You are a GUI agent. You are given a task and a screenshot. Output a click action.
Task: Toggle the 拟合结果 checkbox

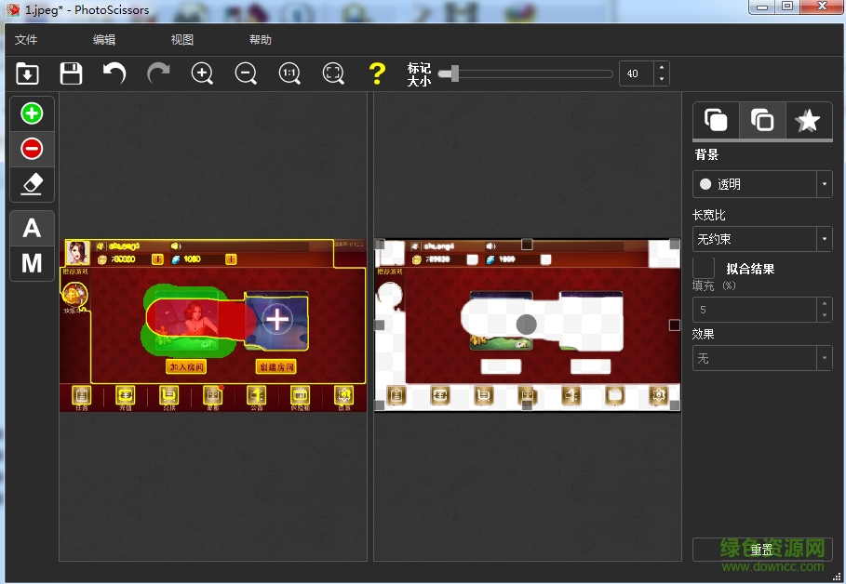point(705,269)
